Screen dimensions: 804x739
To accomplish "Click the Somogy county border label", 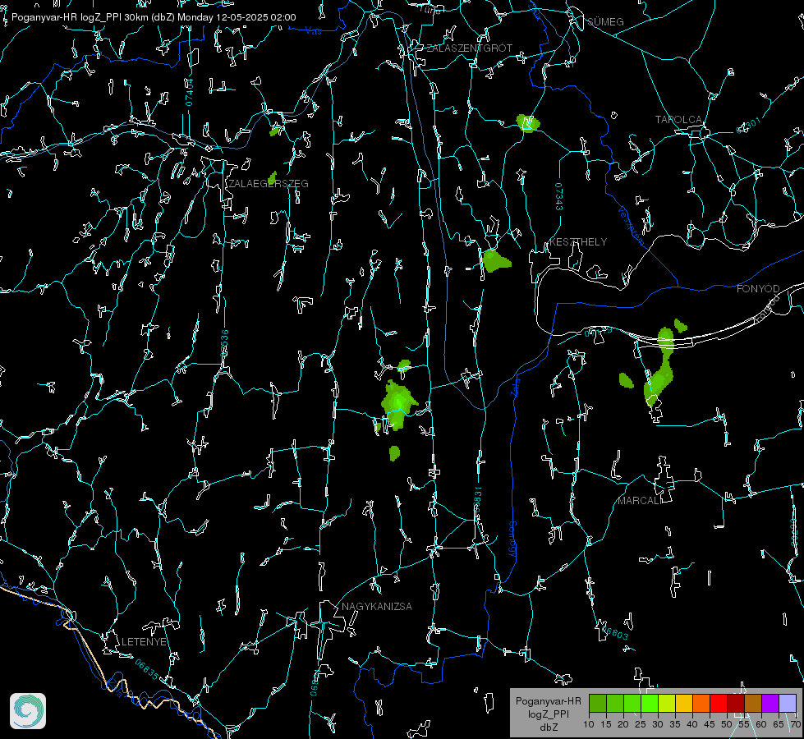I will (512, 539).
